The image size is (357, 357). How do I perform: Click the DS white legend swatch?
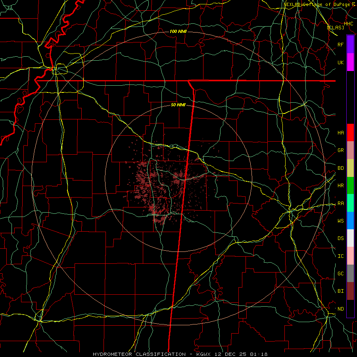point(350,238)
